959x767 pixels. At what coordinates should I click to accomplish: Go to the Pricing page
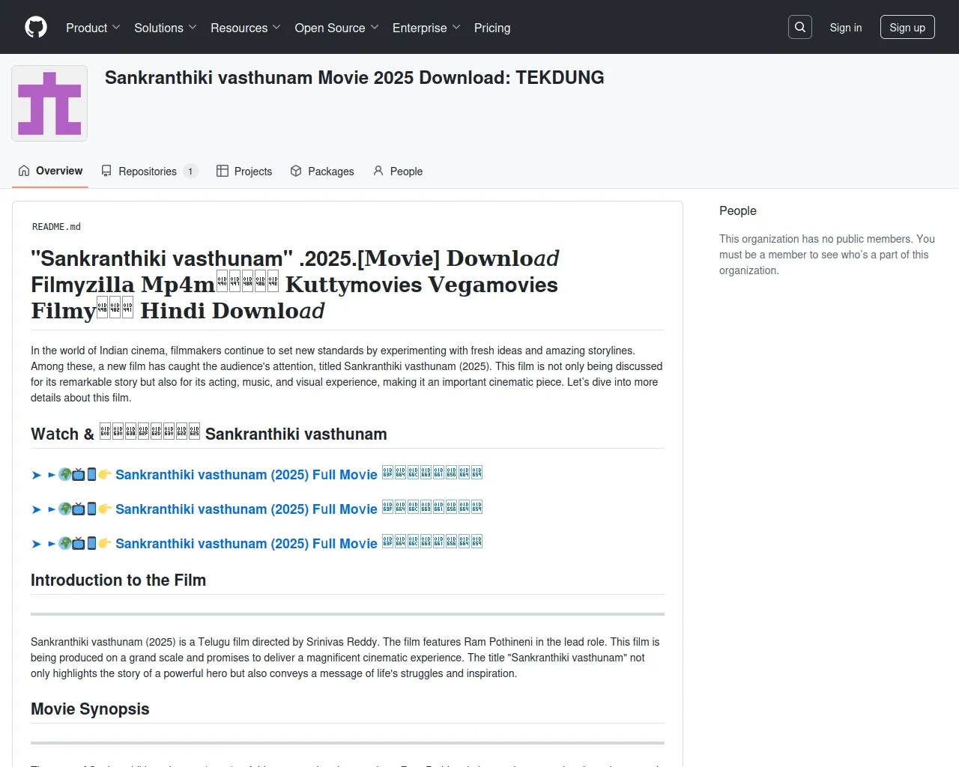[492, 28]
